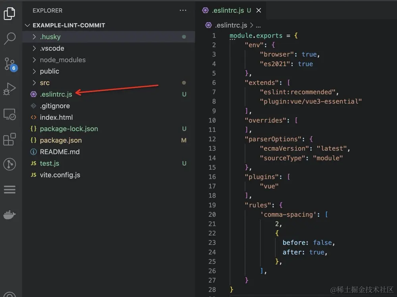Click "eslint:recommended" string in code
This screenshot has width=397, height=297.
click(297, 92)
